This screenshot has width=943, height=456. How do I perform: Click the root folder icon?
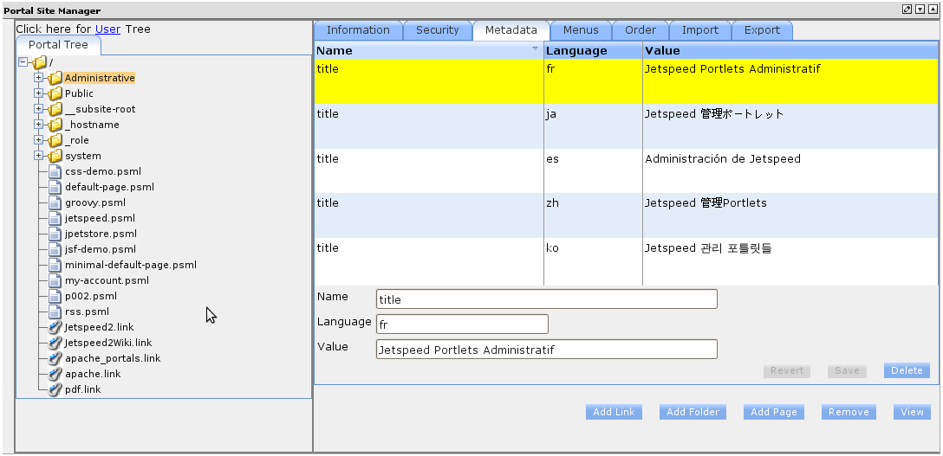[40, 63]
